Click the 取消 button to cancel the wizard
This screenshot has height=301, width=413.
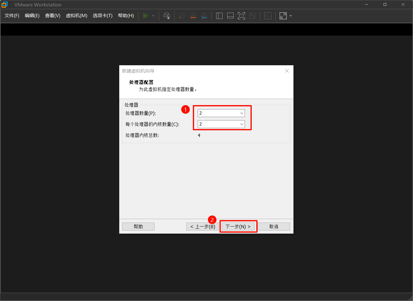click(274, 226)
